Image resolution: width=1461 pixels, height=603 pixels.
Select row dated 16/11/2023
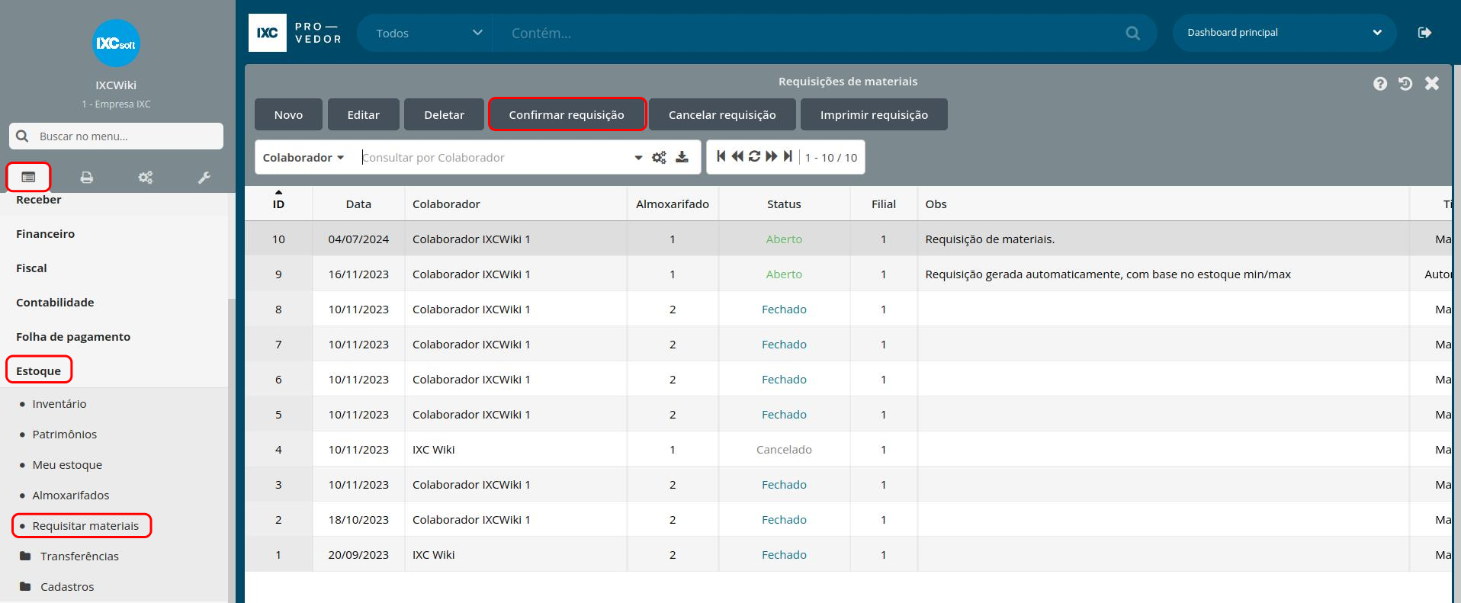[848, 274]
